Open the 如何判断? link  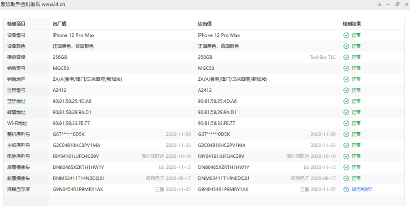click(x=362, y=189)
